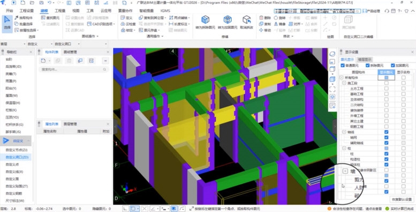Click the 搜索构件 search field
Viewport: 416px width, 212px height.
coord(73,69)
